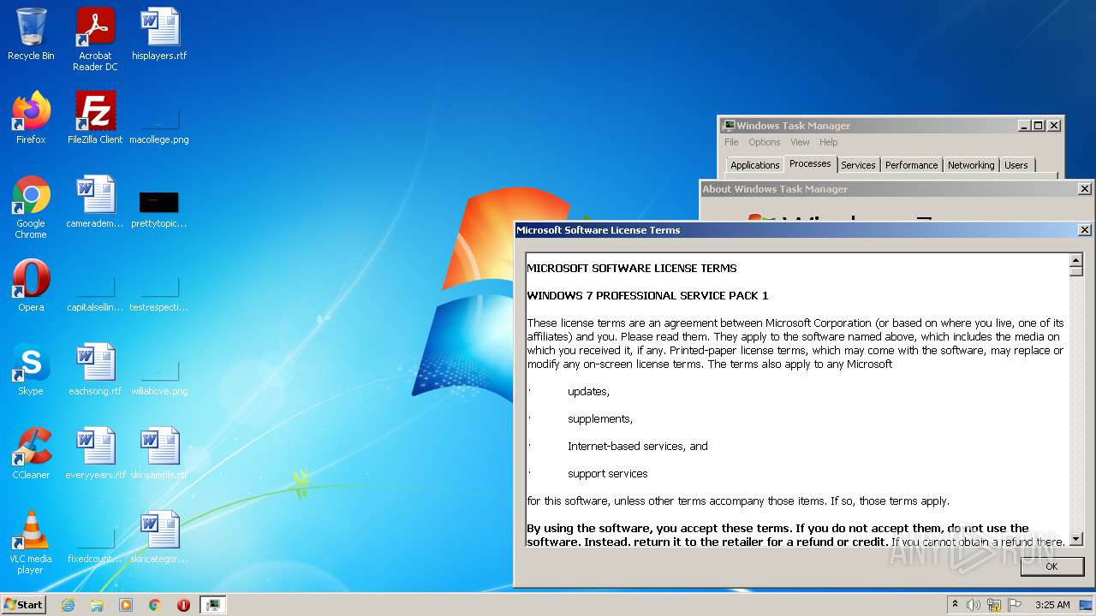Open the Options menu in Task Manager
Image resolution: width=1096 pixels, height=616 pixels.
(x=765, y=142)
